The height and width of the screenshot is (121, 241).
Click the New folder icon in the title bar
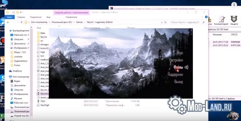click(x=17, y=12)
